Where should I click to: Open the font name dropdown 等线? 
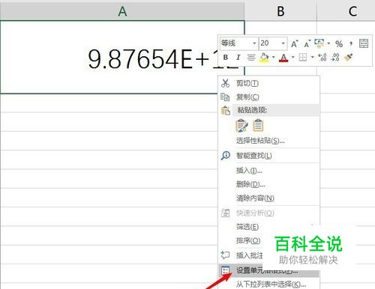click(254, 43)
